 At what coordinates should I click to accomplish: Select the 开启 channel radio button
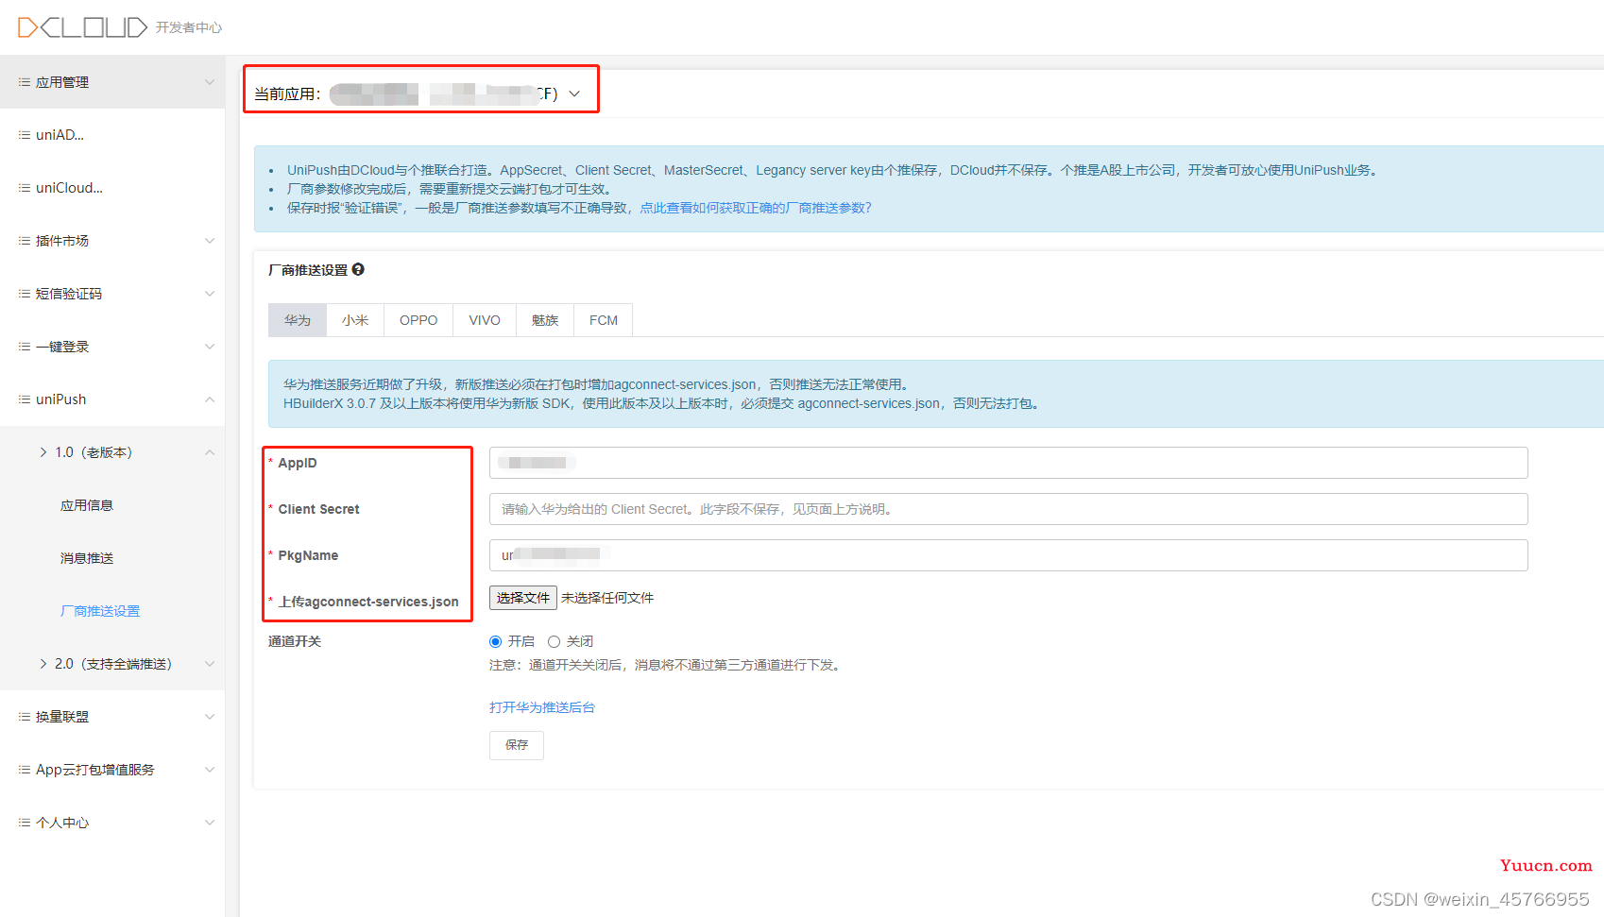tap(495, 641)
